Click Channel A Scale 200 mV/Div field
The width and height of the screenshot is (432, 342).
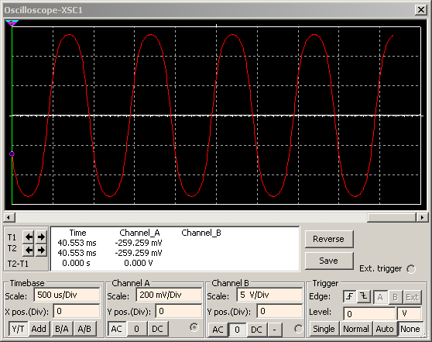pos(169,295)
